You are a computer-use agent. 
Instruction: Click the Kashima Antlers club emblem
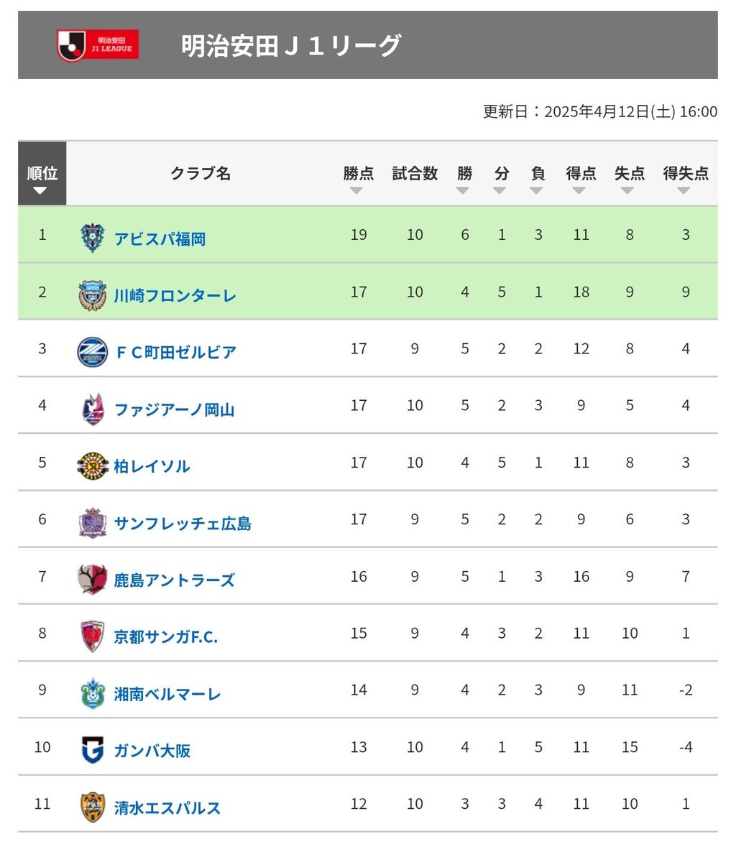click(92, 579)
